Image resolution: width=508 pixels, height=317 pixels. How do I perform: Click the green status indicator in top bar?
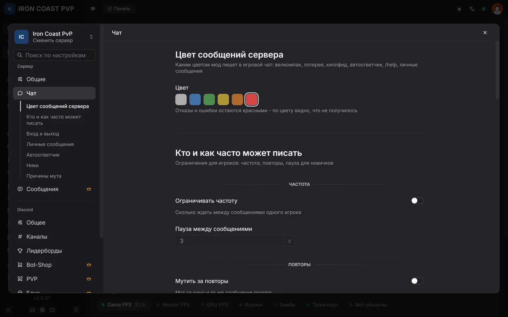484,9
